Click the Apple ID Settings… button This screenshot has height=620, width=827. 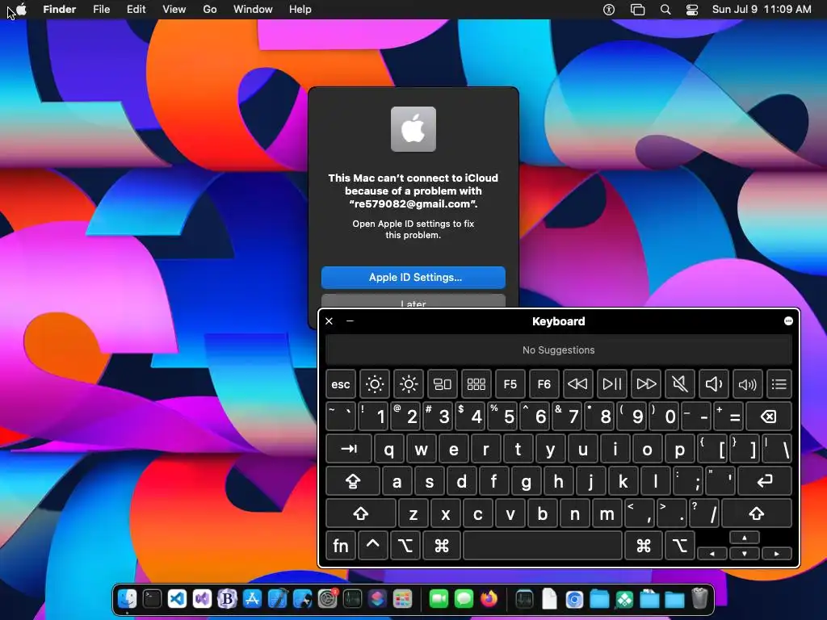413,278
